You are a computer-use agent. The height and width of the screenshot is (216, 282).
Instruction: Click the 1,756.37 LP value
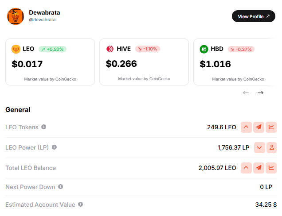(233, 147)
